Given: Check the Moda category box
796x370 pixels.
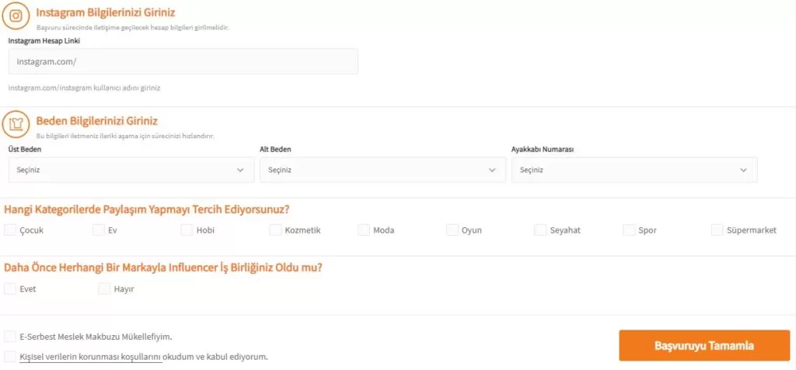Looking at the screenshot, I should pos(365,230).
